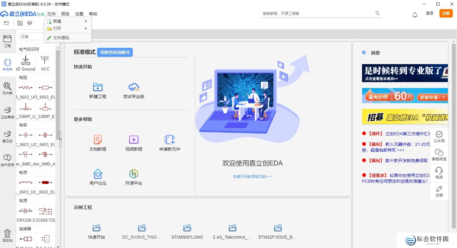Click the 过滤 filter input field

(32, 36)
